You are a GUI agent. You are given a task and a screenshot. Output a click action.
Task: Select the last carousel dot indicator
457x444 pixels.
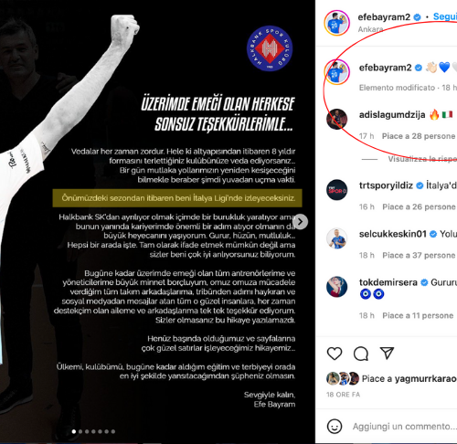pyautogui.click(x=113, y=431)
